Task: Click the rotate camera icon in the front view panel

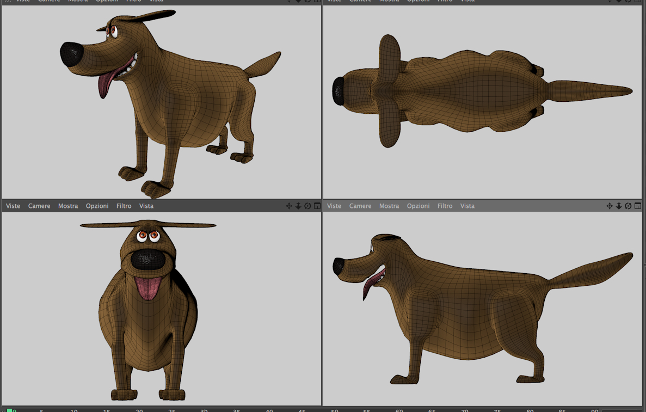Action: pyautogui.click(x=307, y=206)
